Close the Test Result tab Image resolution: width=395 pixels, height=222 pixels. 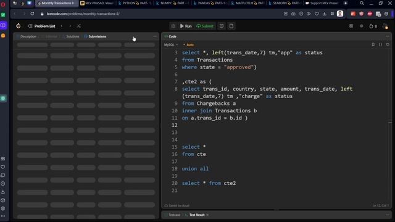207,215
